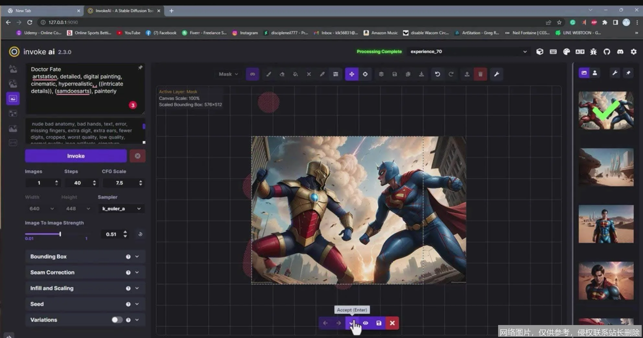Image resolution: width=643 pixels, height=338 pixels.
Task: Reset Image To Image Strength value
Action: [x=140, y=234]
